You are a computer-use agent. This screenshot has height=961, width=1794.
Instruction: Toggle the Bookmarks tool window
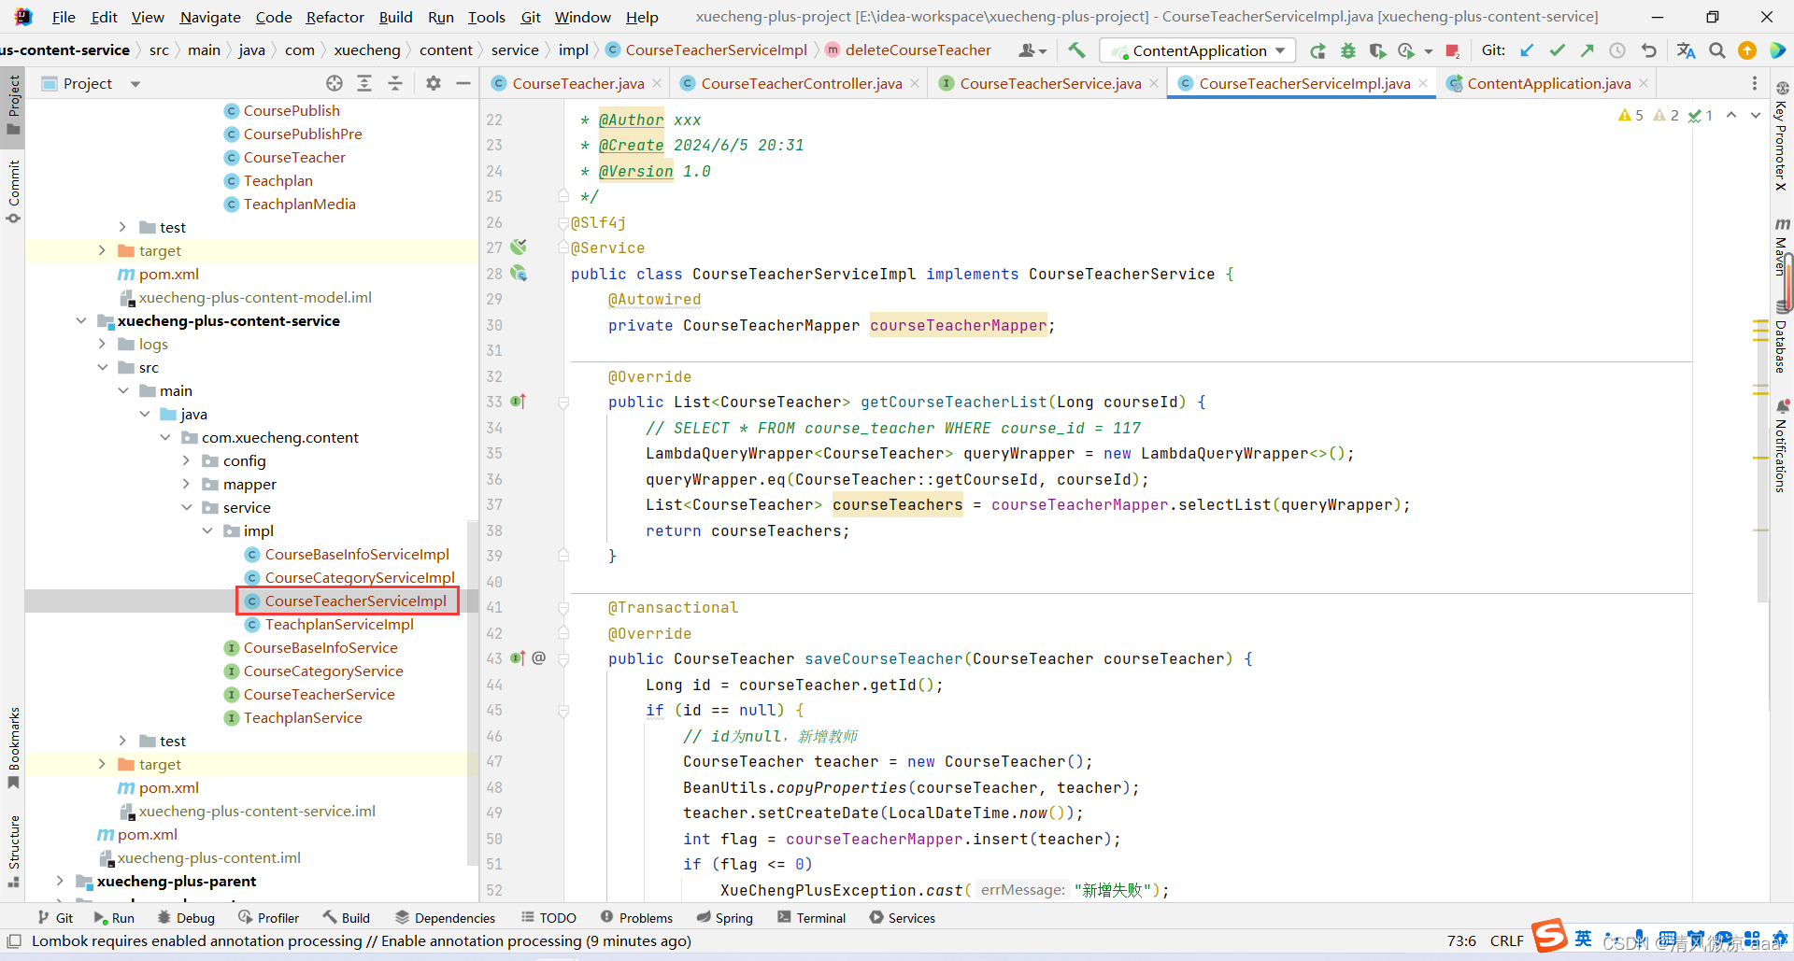point(13,747)
